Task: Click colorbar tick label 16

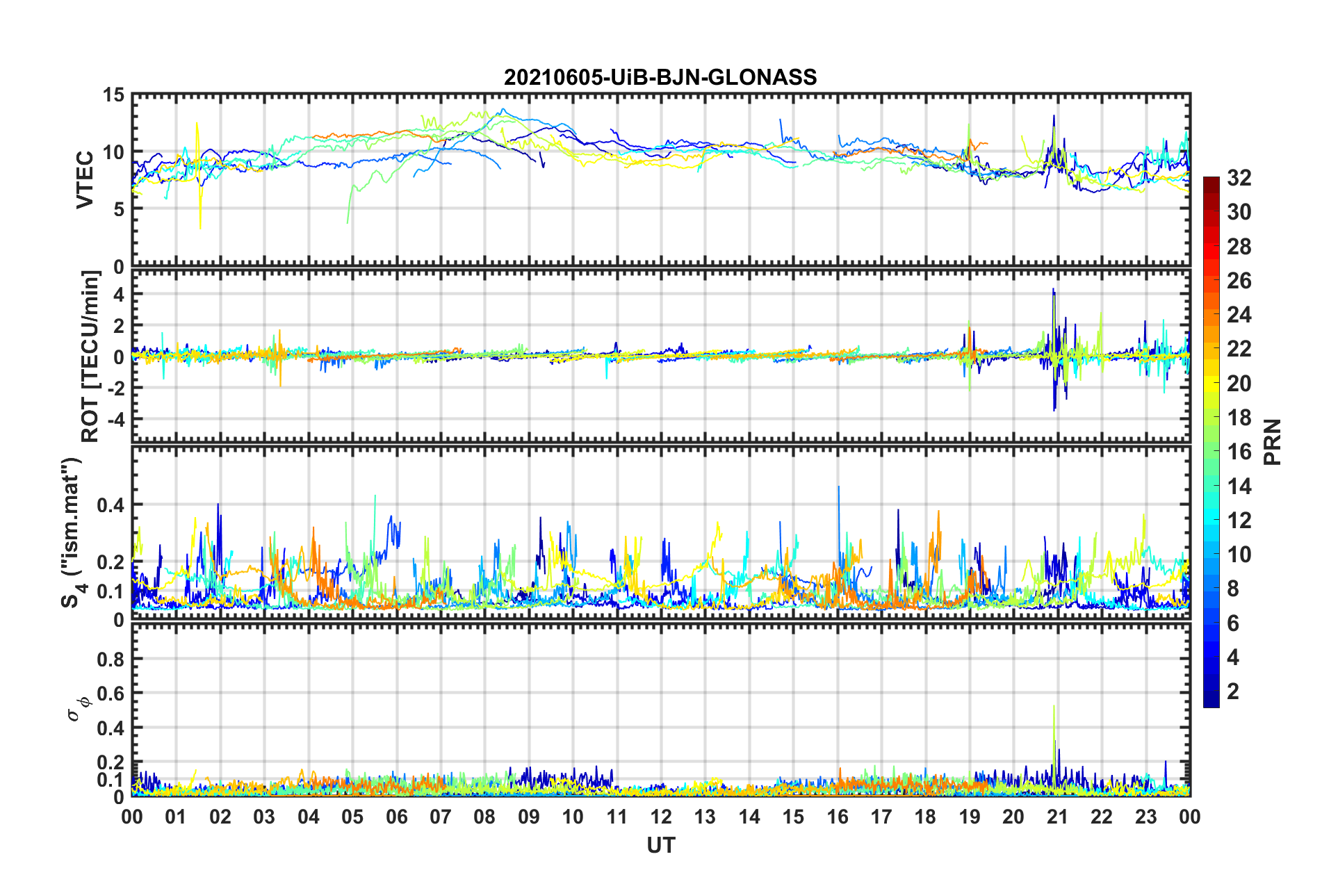Action: click(1239, 452)
